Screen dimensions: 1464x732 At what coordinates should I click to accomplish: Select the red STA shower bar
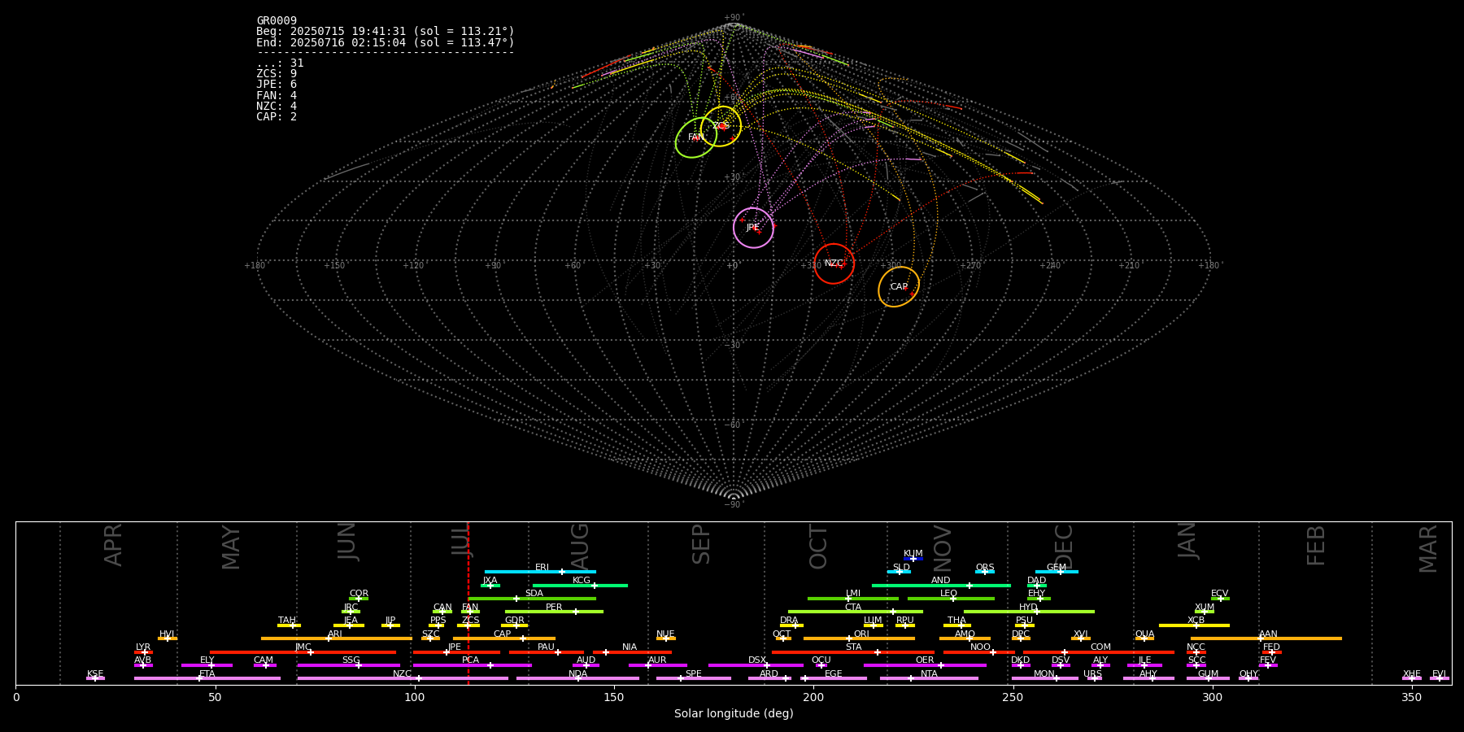click(x=853, y=651)
